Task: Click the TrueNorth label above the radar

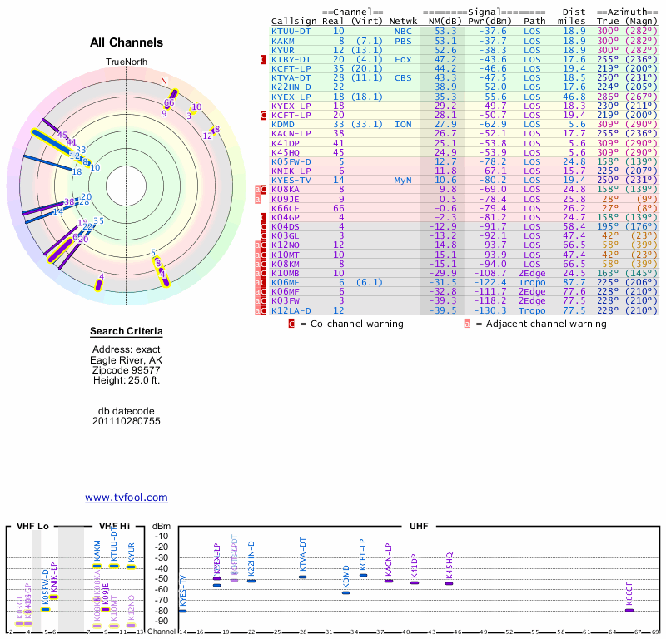Action: pos(127,62)
